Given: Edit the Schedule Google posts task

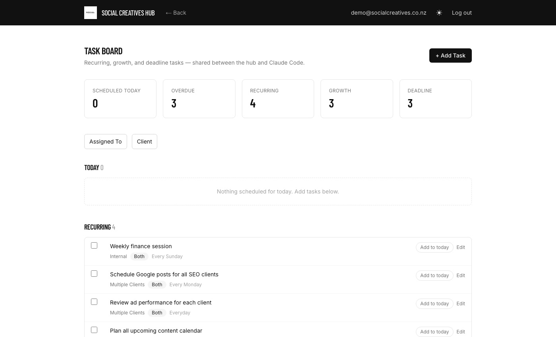Looking at the screenshot, I should click(461, 276).
